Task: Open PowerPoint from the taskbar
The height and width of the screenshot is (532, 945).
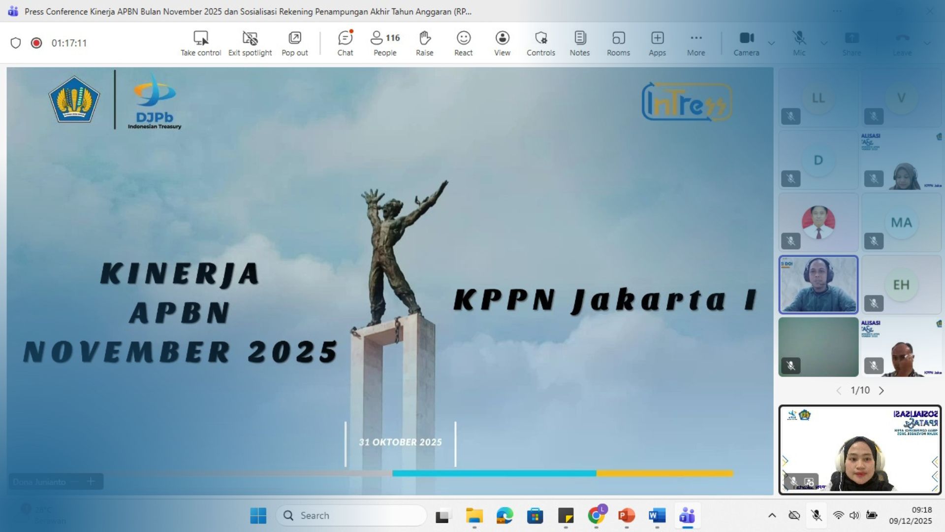Action: pos(626,516)
